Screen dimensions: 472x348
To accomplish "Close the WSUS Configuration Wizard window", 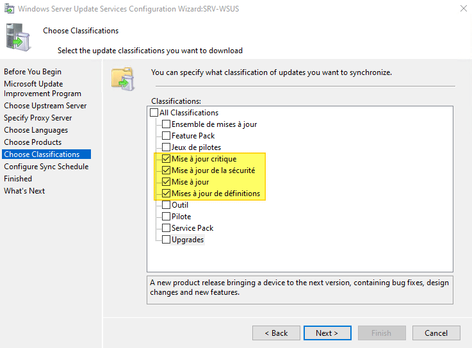I will [x=464, y=8].
